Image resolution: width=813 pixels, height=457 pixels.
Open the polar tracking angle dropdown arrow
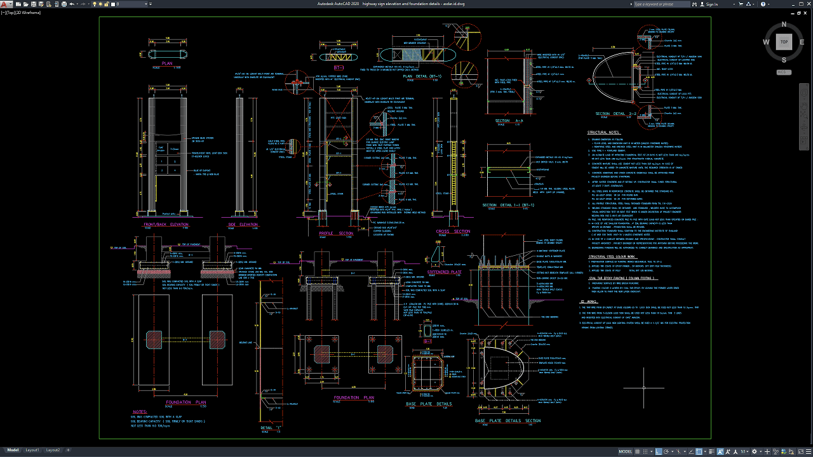point(672,452)
